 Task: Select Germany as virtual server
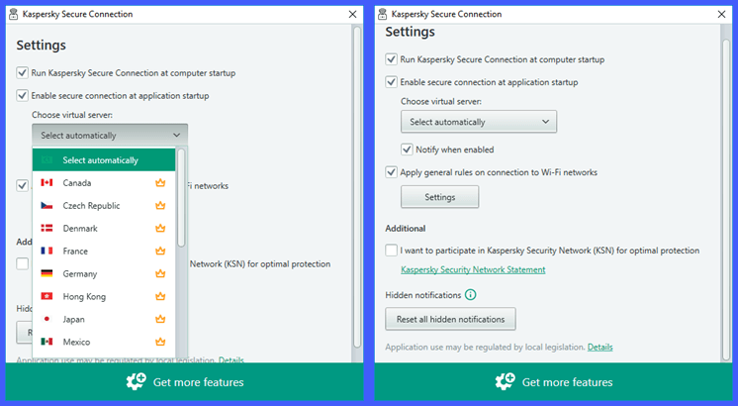point(104,273)
